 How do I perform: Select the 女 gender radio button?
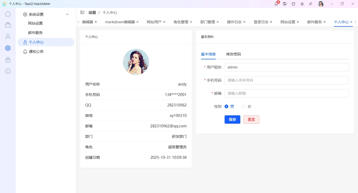click(243, 106)
